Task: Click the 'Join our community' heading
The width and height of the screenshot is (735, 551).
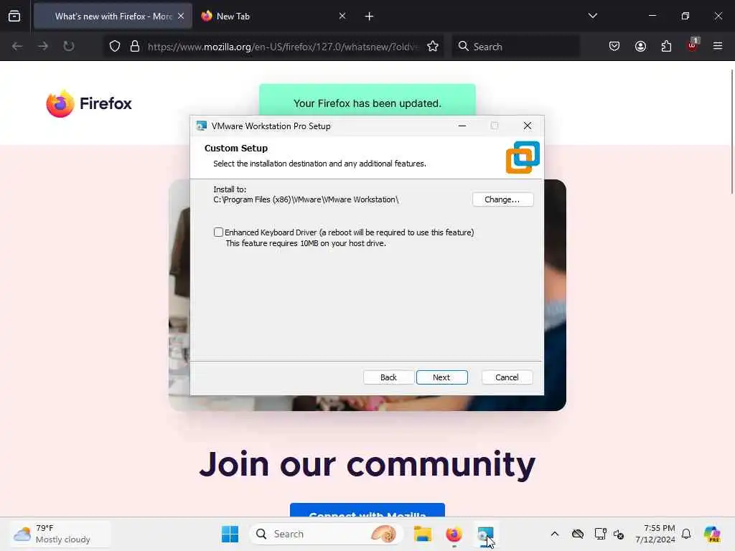Action: tap(367, 465)
